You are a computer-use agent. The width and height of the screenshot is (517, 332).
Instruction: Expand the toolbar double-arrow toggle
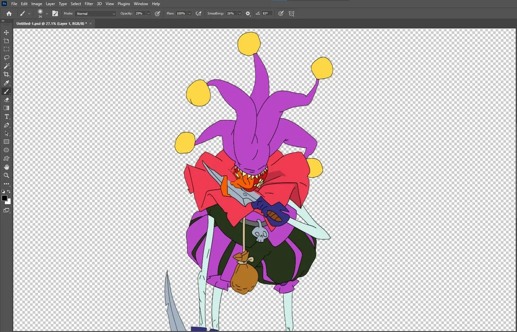pyautogui.click(x=3, y=21)
